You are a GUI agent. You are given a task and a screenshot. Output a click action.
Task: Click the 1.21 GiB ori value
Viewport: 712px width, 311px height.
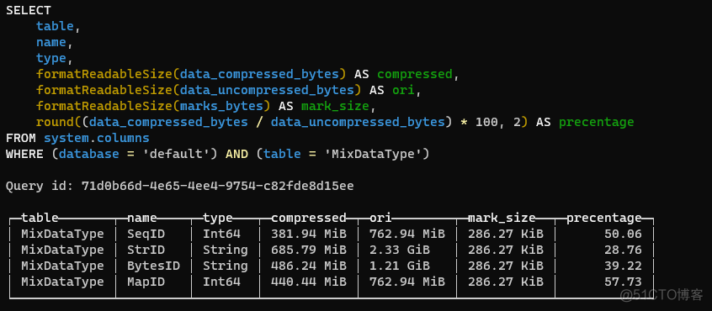point(400,266)
